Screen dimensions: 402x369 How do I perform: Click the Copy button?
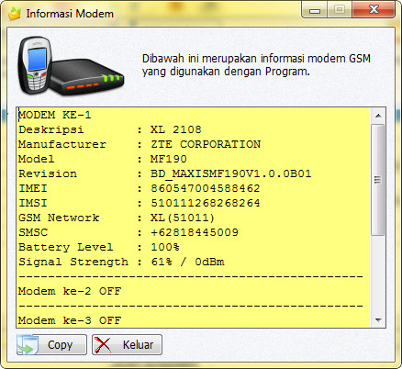pos(51,345)
